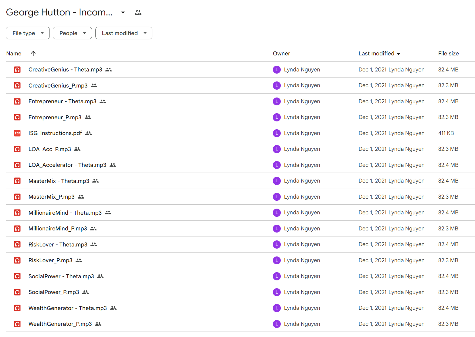Click the audio icon for RiskLover - Theta.mp3
Viewport: 475px width, 337px height.
click(17, 244)
